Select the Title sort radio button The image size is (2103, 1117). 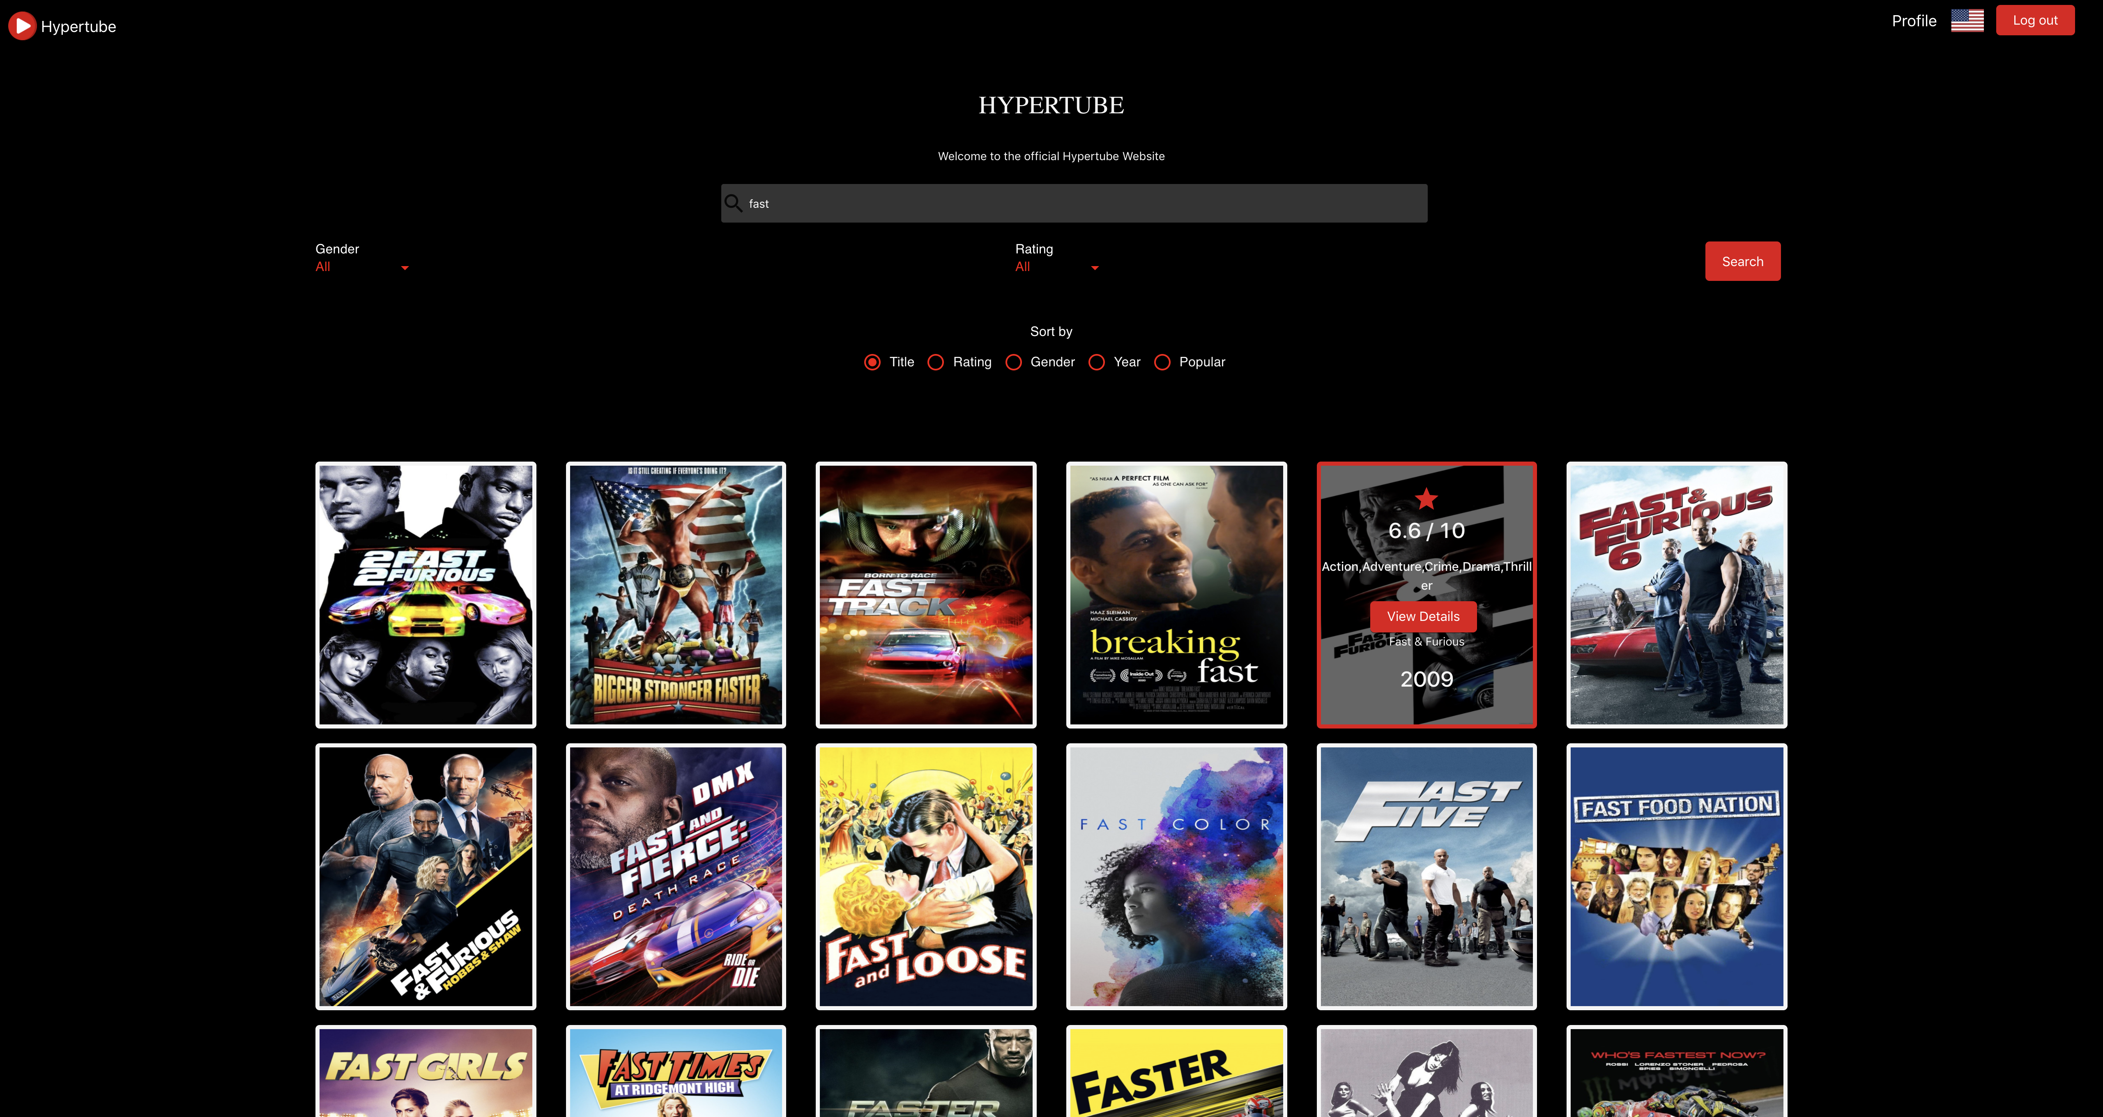coord(872,362)
